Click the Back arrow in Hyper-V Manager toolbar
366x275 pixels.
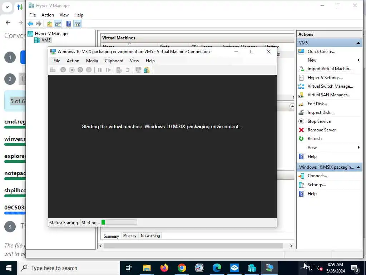(30, 24)
